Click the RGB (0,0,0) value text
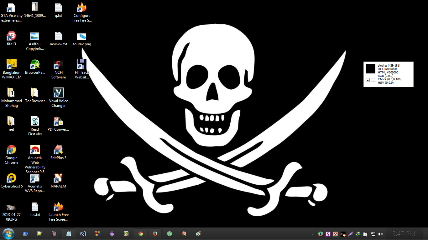 coord(385,76)
